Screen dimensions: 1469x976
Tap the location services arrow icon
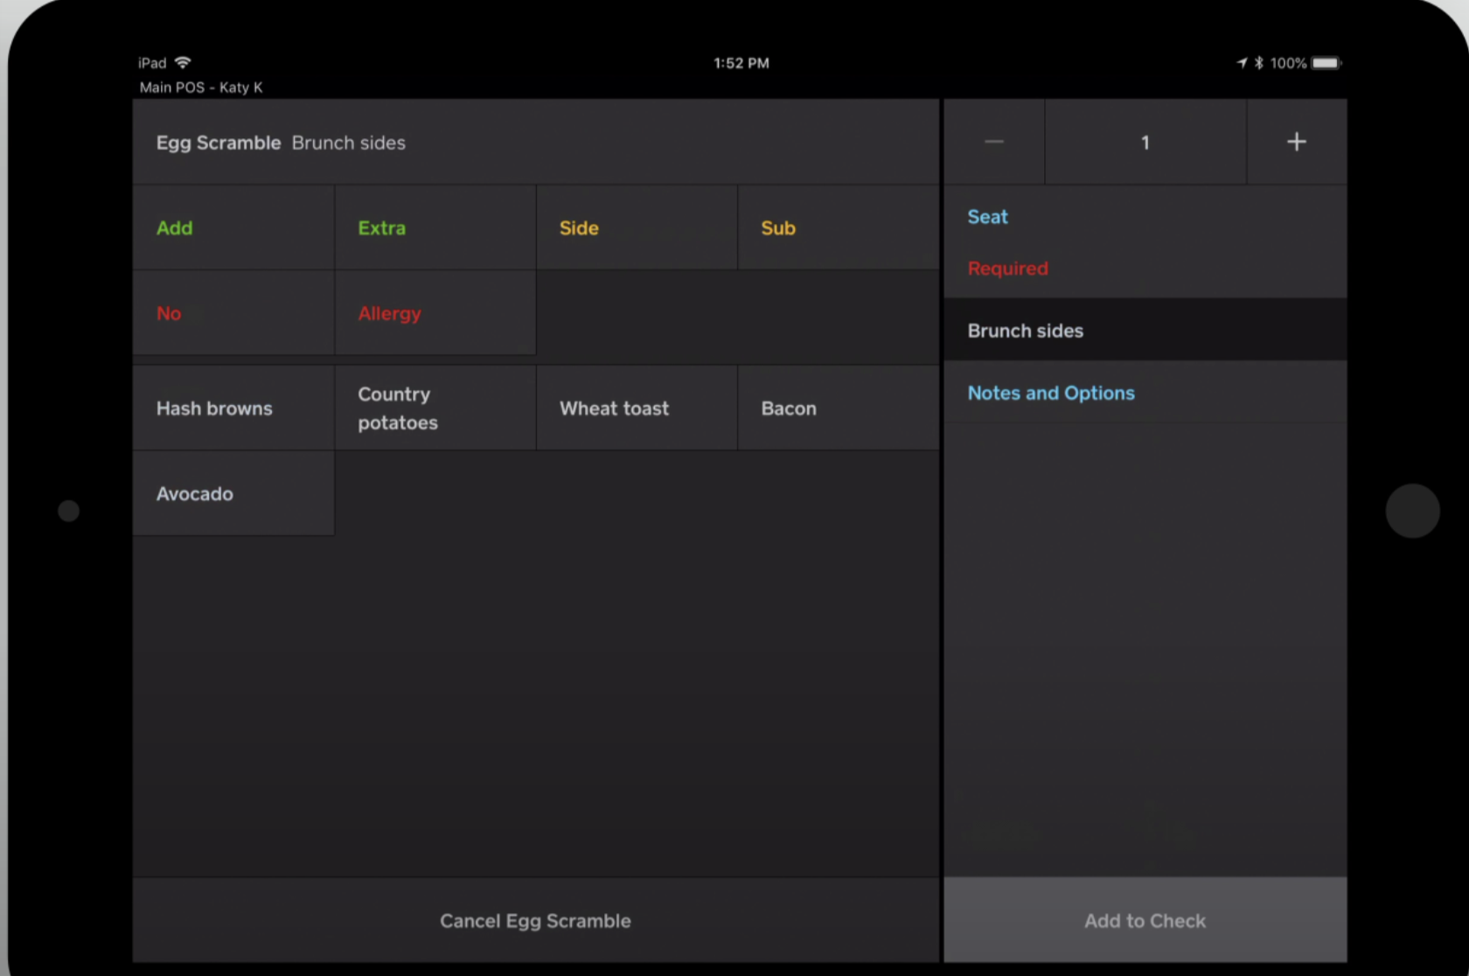[x=1242, y=63]
